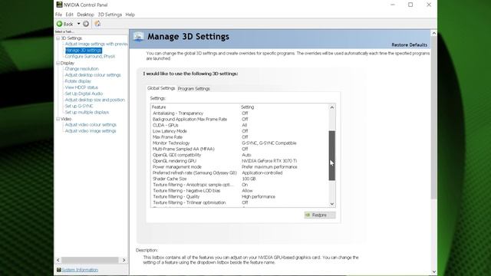Select the Low Latency Mode setting row
Image resolution: width=491 pixels, height=276 pixels.
pyautogui.click(x=240, y=131)
